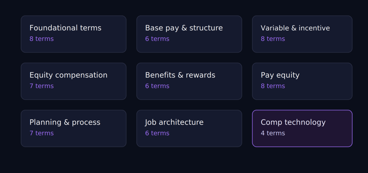This screenshot has width=368, height=173.
Task: Click "8 terms" under Variable & incentive
Action: [x=273, y=39]
